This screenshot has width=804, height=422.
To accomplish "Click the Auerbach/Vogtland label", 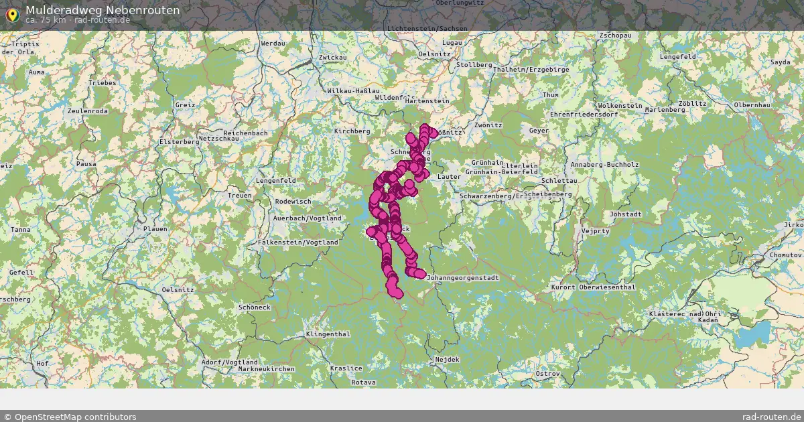I will pos(307,218).
